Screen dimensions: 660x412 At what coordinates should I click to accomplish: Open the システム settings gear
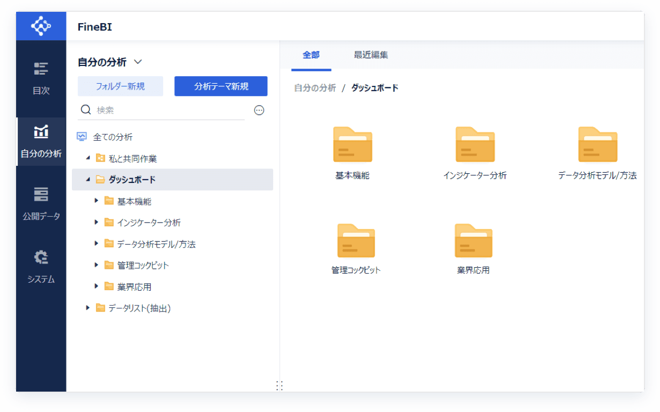41,258
